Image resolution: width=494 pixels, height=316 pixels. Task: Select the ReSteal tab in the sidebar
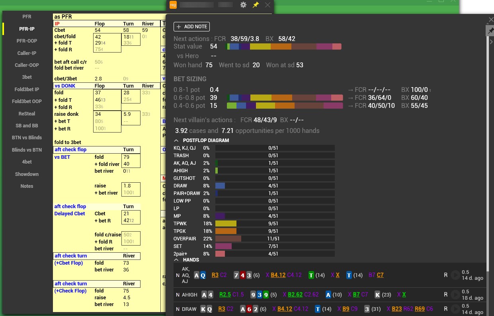click(x=26, y=113)
